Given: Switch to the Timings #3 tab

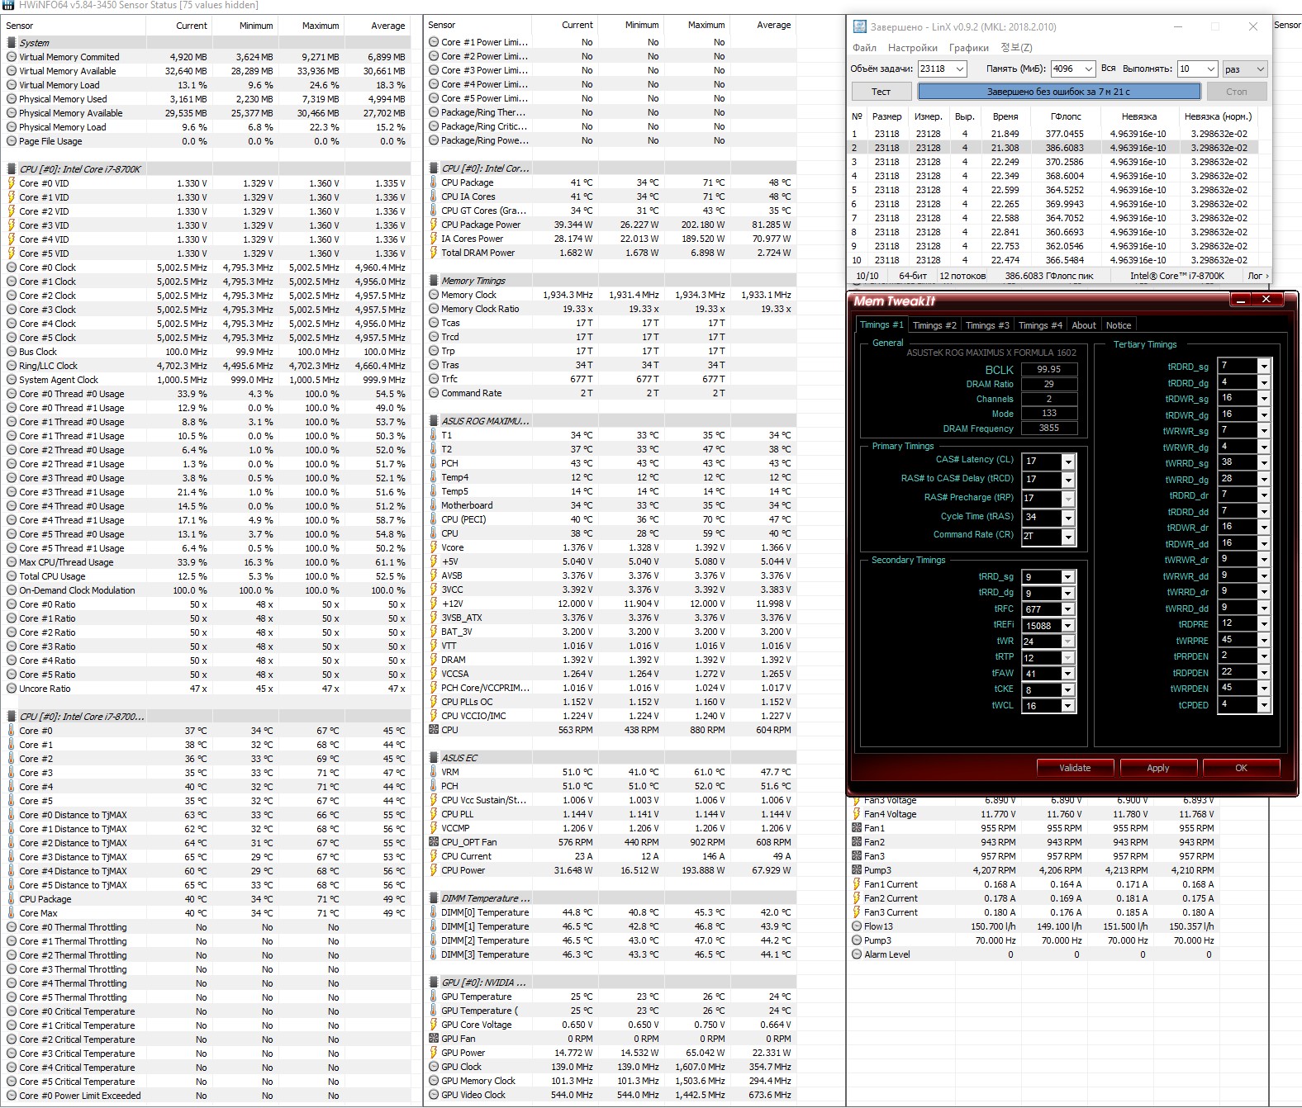Looking at the screenshot, I should pyautogui.click(x=987, y=325).
